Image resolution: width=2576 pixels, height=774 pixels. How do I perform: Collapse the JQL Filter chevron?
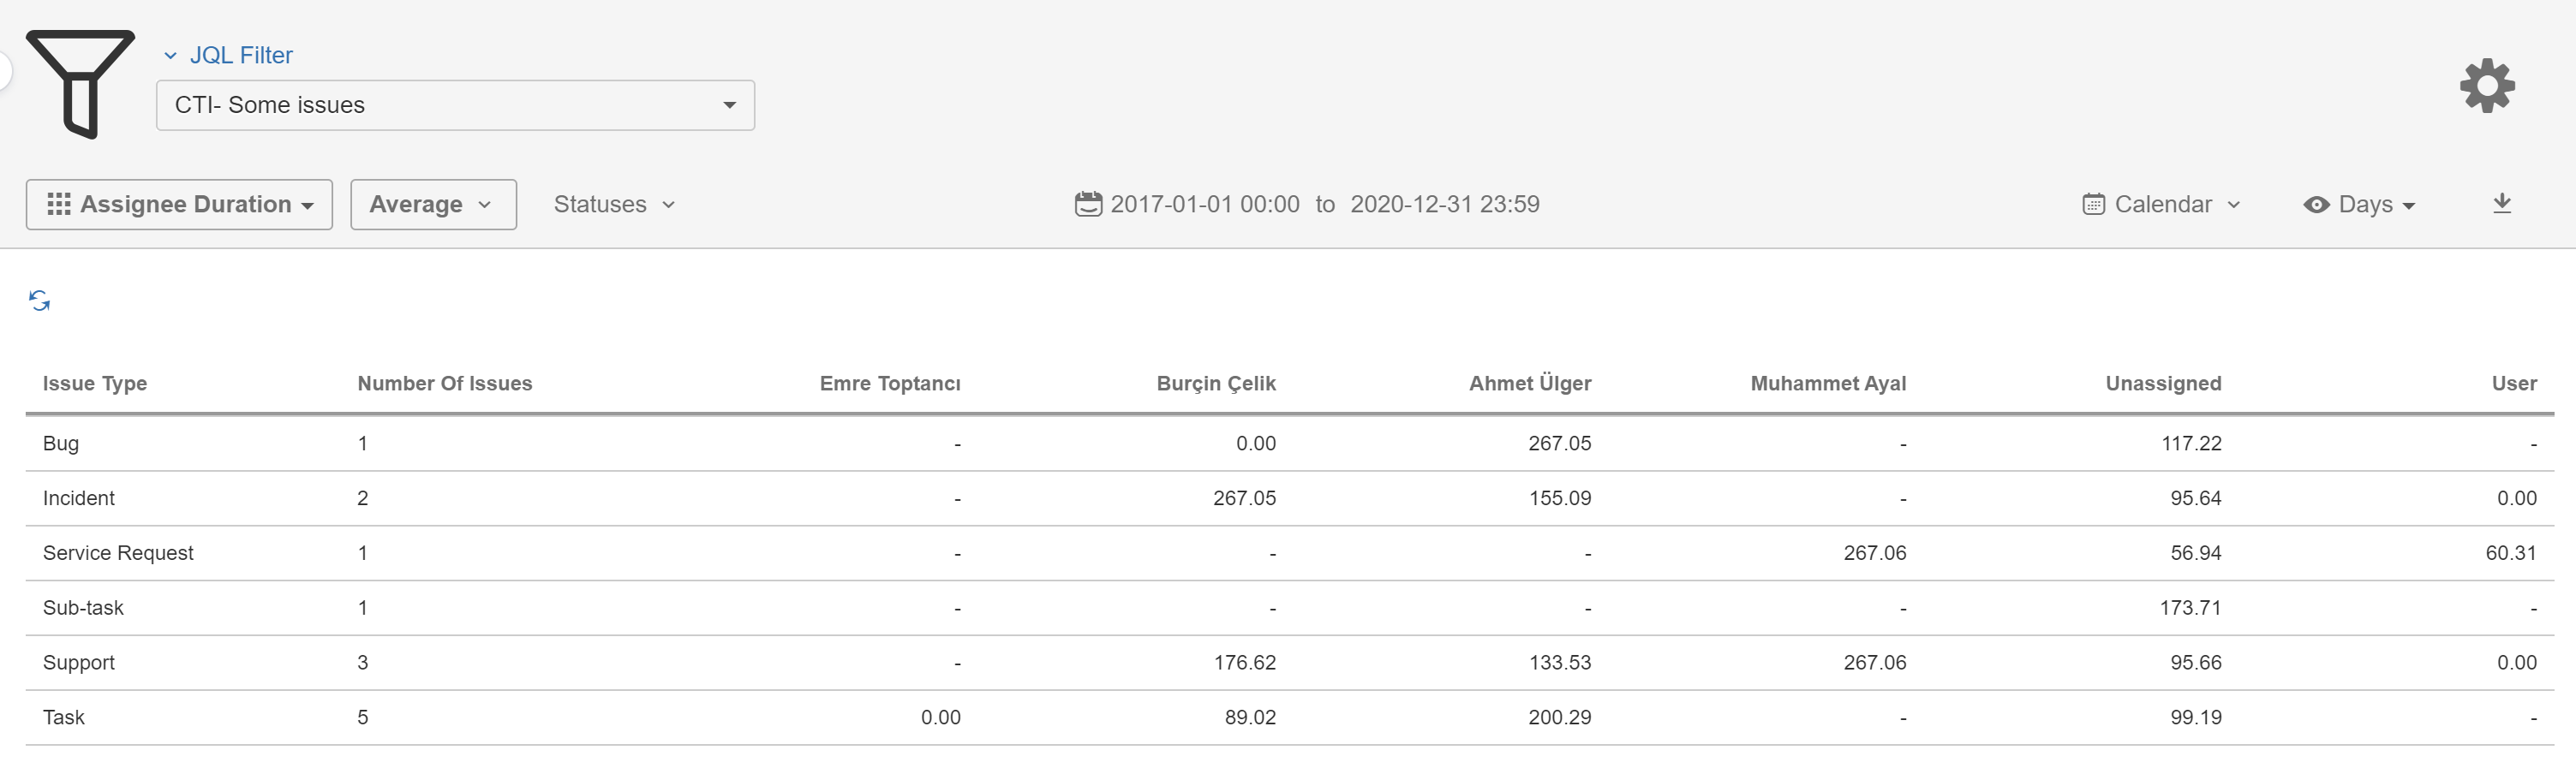point(170,56)
